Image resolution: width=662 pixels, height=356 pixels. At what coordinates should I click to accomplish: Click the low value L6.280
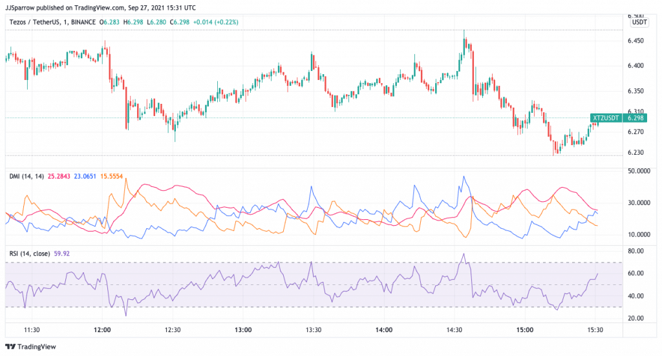(156, 22)
